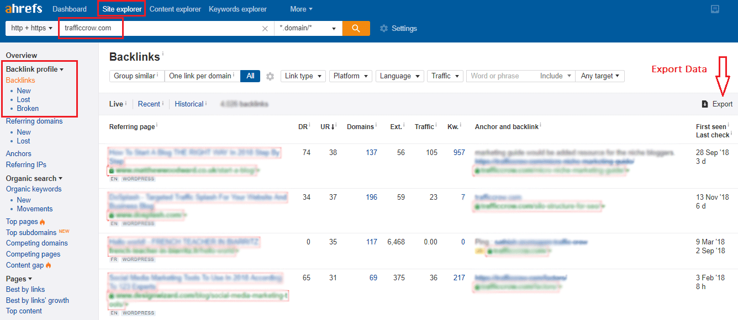Open the Language filter dropdown
This screenshot has width=738, height=320.
coord(400,76)
